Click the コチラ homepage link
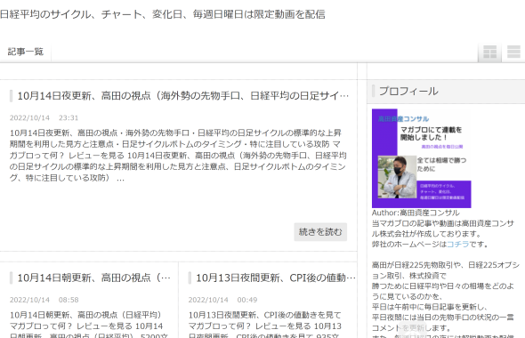Screen dimensions: 525x338 (x=457, y=245)
